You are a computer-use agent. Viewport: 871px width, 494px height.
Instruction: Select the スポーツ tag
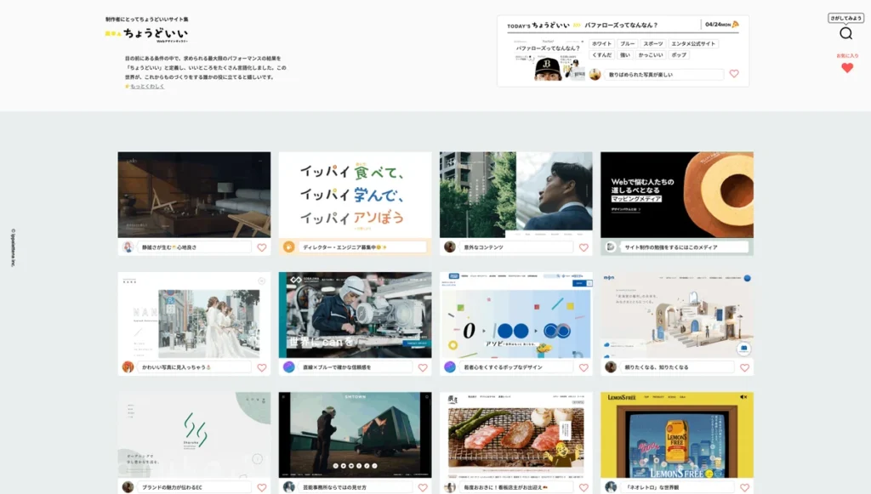click(652, 44)
